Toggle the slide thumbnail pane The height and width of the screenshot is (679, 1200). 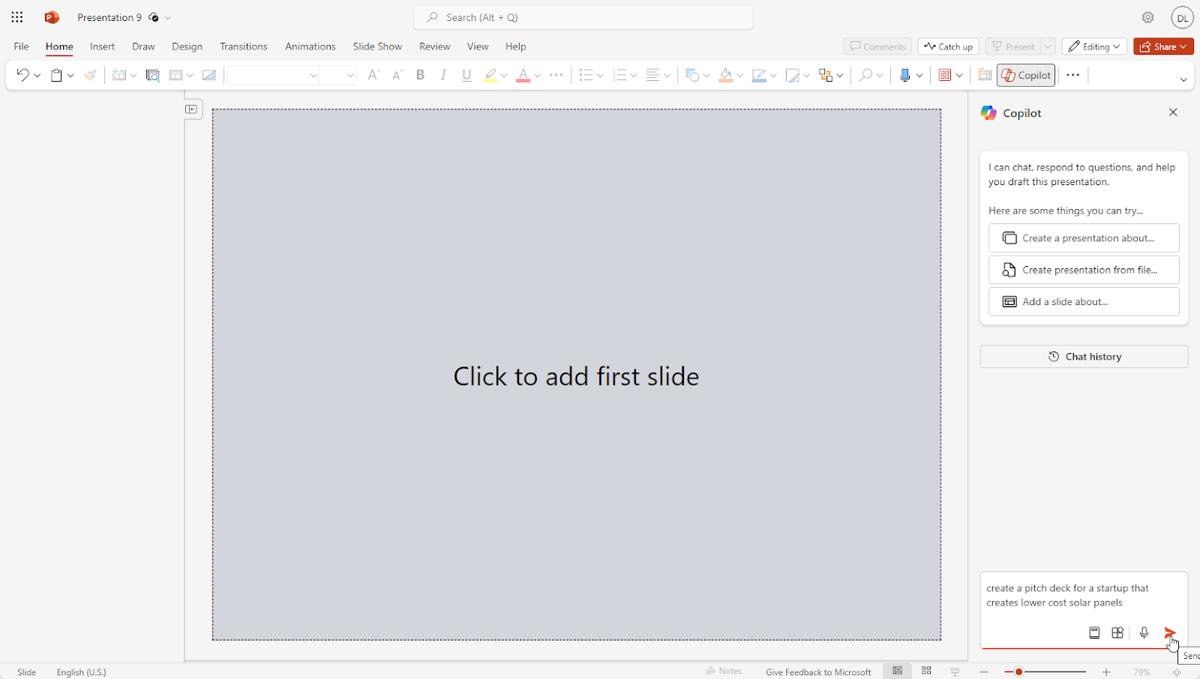click(x=192, y=109)
